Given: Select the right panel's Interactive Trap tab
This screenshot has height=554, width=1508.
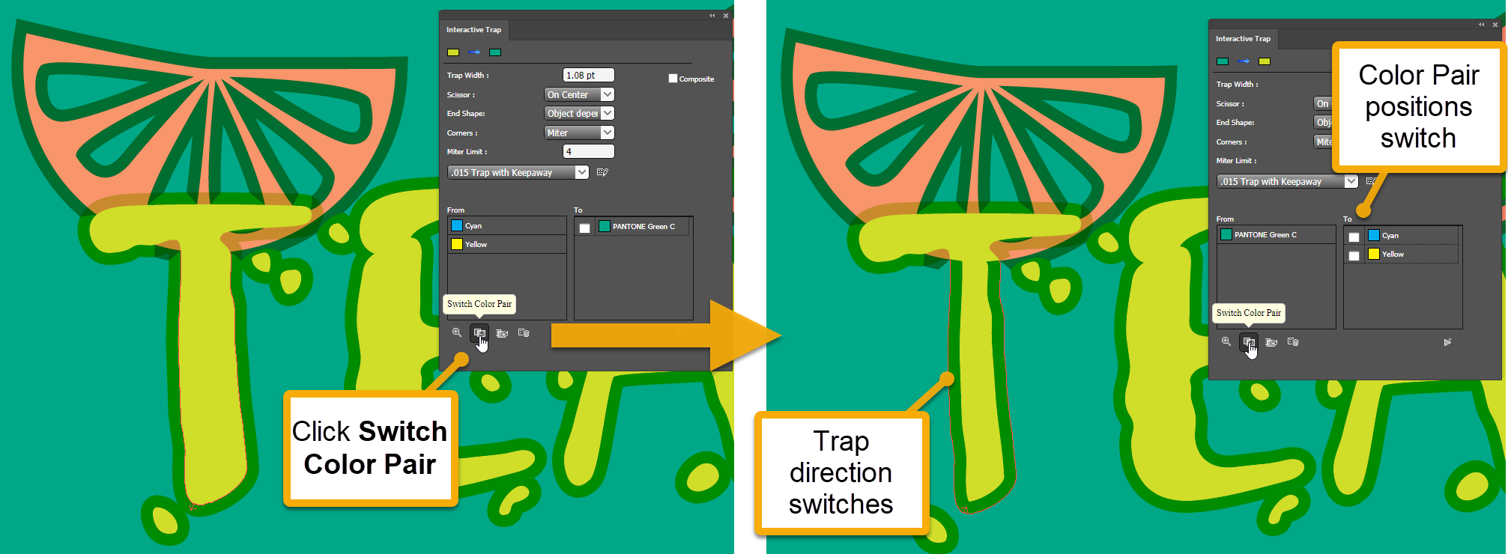Looking at the screenshot, I should point(1243,39).
